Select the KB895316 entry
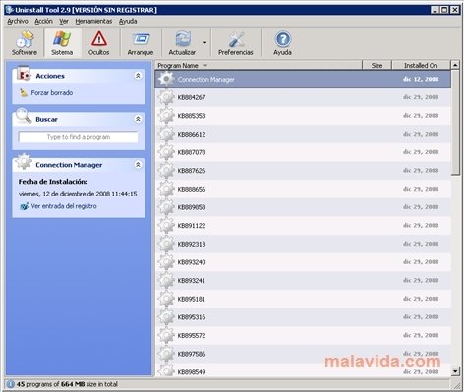 coord(303,317)
